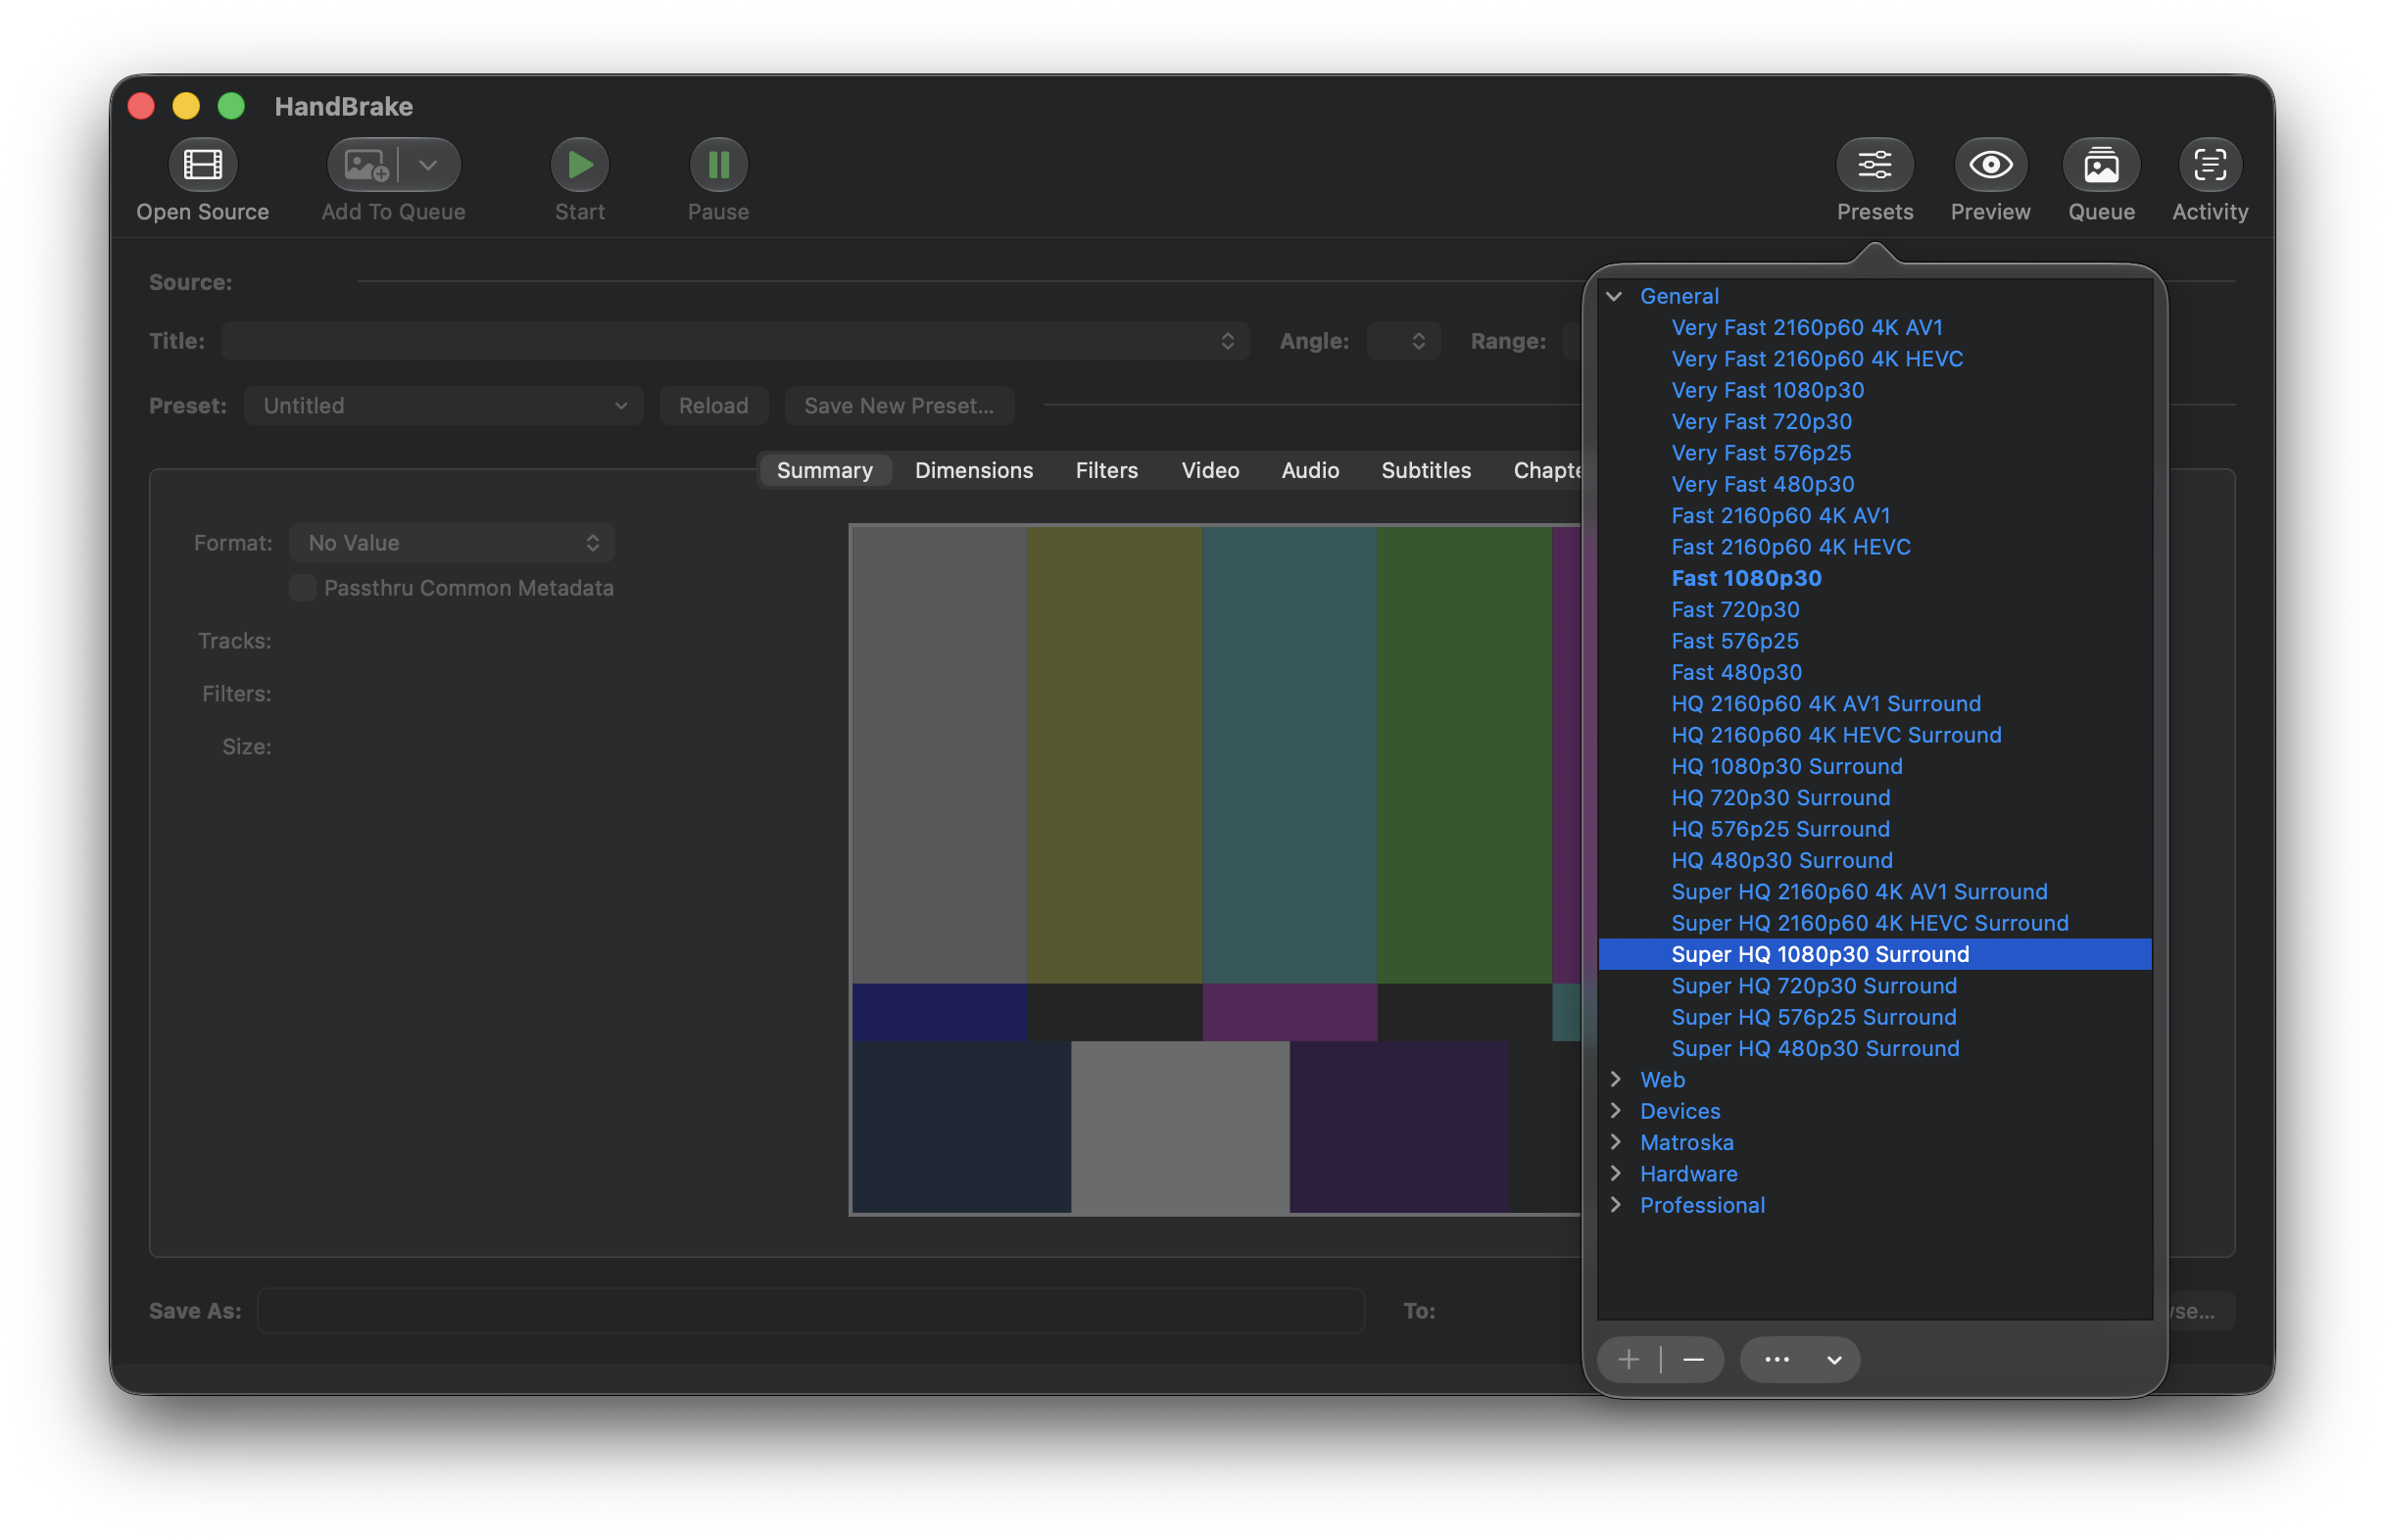
Task: Select HQ 576p25 Surround preset
Action: [1874, 829]
